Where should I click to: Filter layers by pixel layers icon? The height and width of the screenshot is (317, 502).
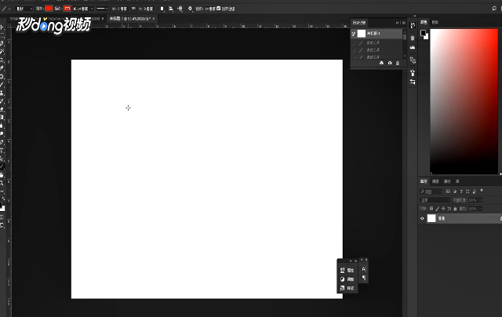pyautogui.click(x=448, y=191)
